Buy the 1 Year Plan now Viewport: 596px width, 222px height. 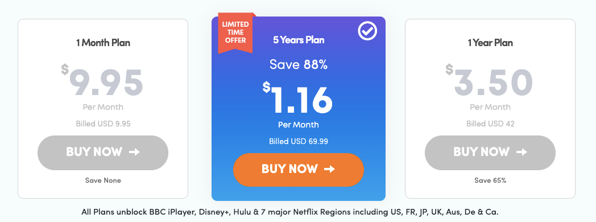pyautogui.click(x=490, y=153)
